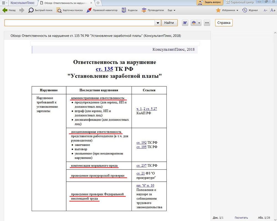277x221 pixels.
Task: Click Задать вопрос button
Action: [x=210, y=2]
